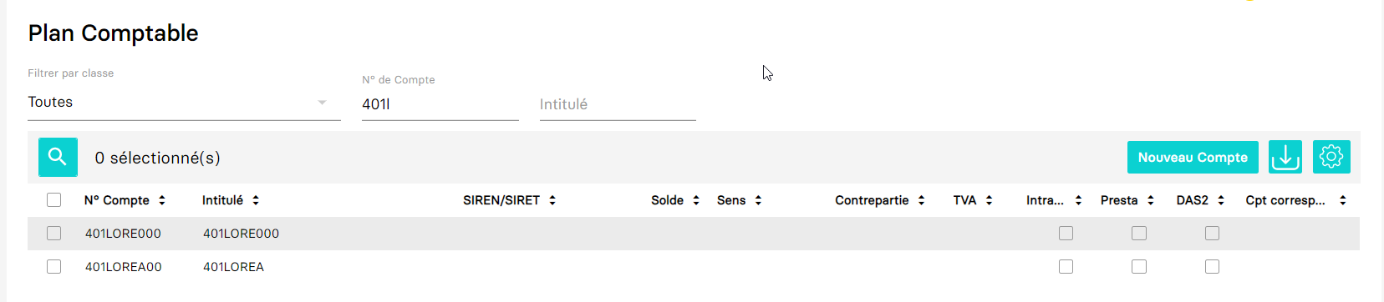Sort by Cpt corresp column arrows
Screen dimensions: 1384x302
(x=1342, y=200)
